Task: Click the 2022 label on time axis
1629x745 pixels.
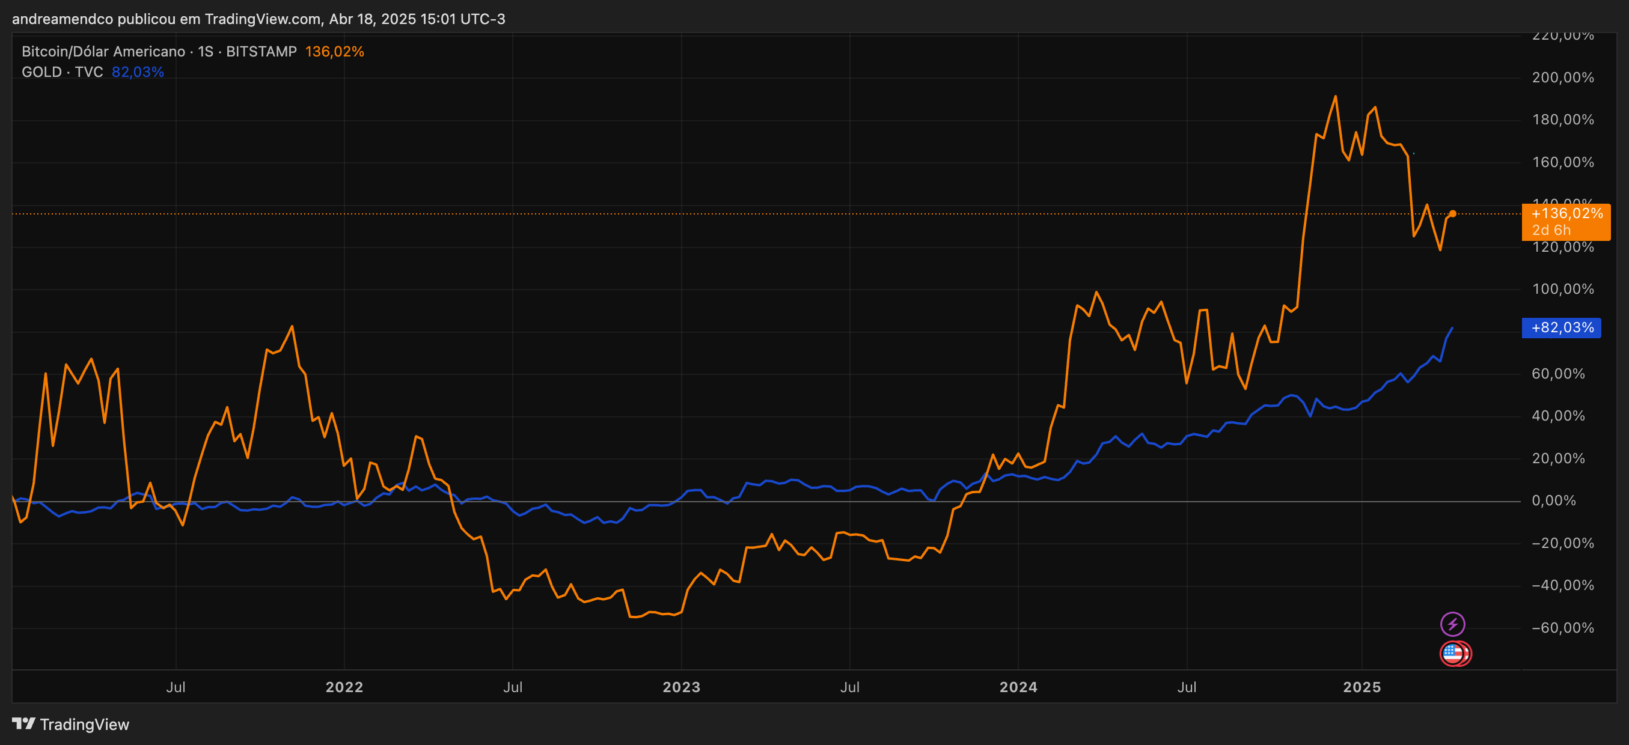Action: [344, 687]
